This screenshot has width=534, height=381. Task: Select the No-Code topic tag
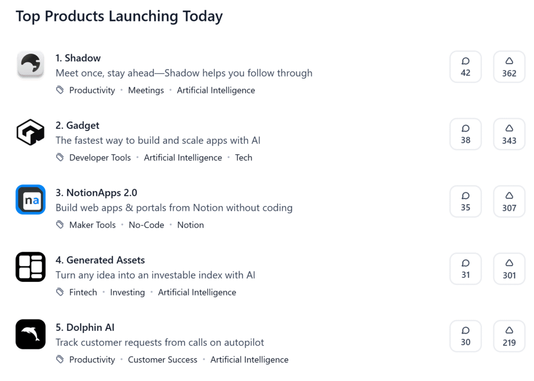[x=146, y=225]
